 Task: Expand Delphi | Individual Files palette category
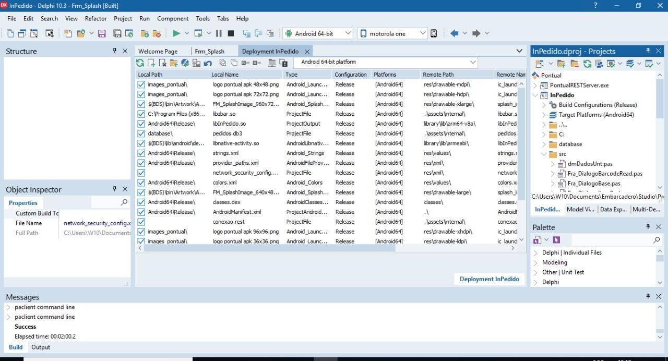pyautogui.click(x=536, y=252)
